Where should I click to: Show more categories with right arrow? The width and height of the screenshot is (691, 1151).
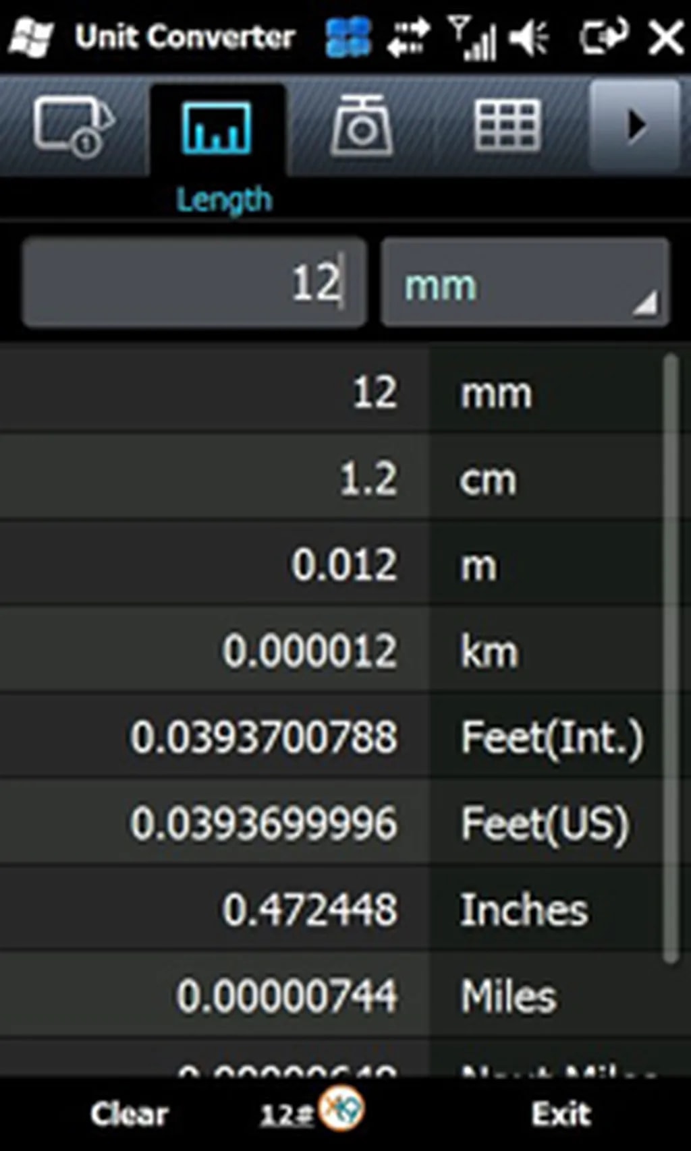(634, 125)
